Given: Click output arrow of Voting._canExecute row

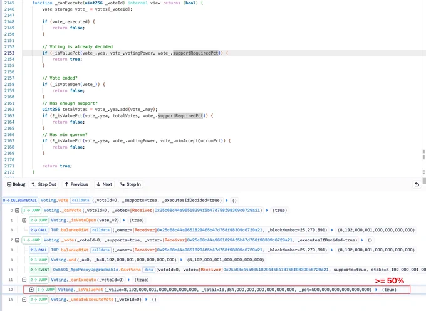Looking at the screenshot, I should [x=129, y=280].
